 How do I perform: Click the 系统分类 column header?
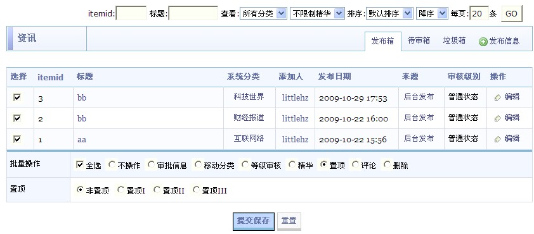[x=243, y=77]
